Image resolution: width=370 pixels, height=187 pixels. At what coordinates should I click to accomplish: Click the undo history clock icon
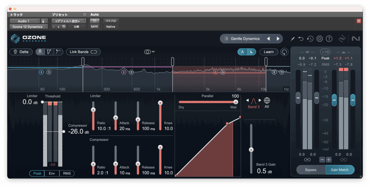point(310,39)
